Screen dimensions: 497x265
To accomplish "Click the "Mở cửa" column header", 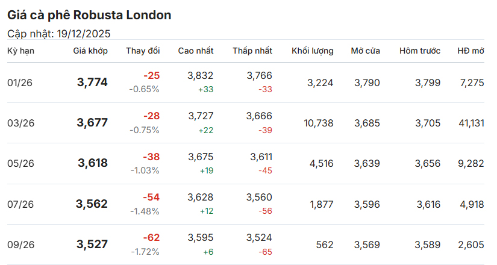I will pos(365,51).
